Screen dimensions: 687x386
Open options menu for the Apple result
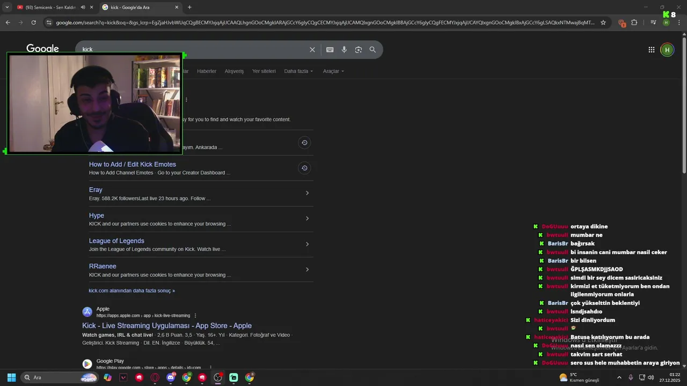195,316
